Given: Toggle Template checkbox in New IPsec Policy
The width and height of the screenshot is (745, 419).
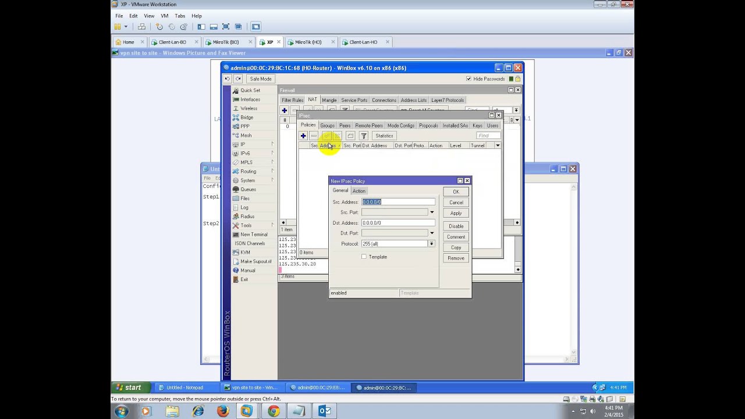Looking at the screenshot, I should pos(364,257).
